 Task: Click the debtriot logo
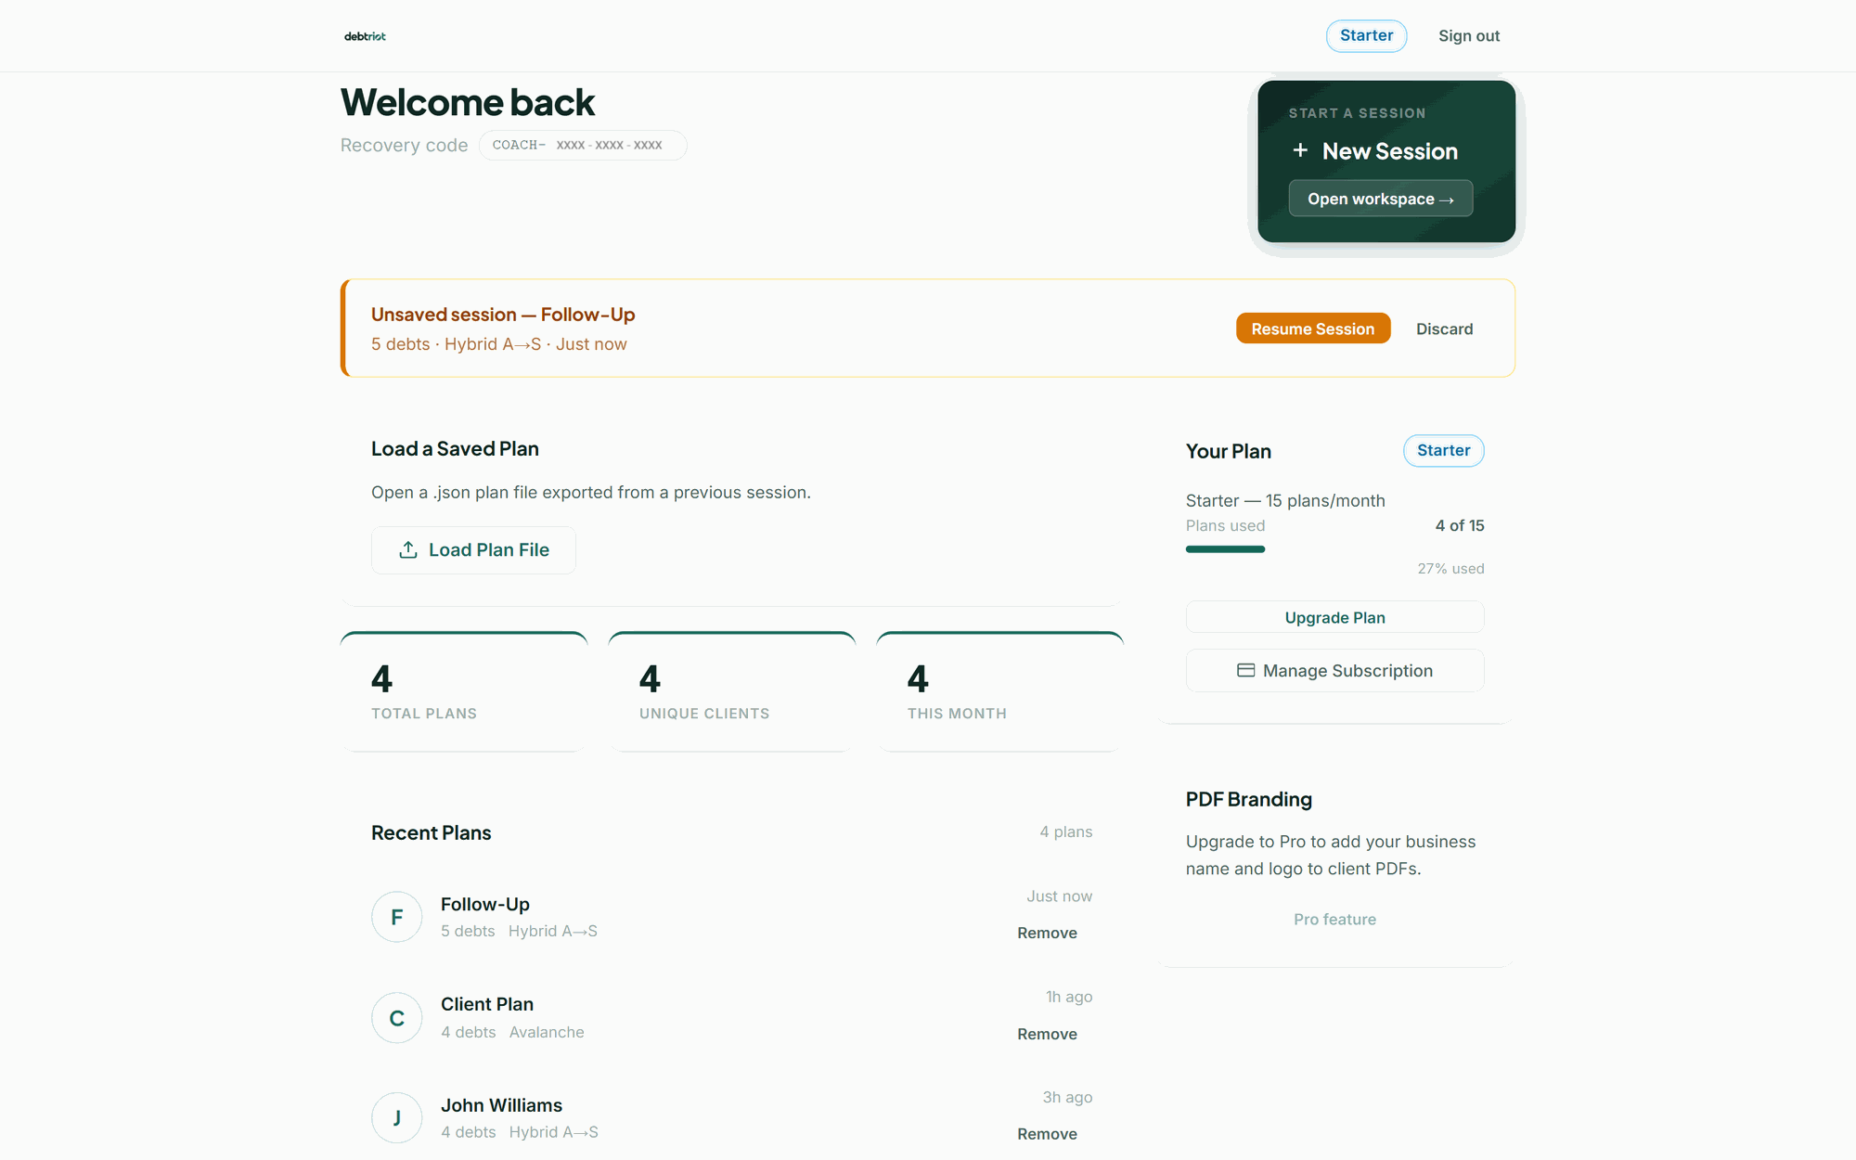click(x=364, y=36)
